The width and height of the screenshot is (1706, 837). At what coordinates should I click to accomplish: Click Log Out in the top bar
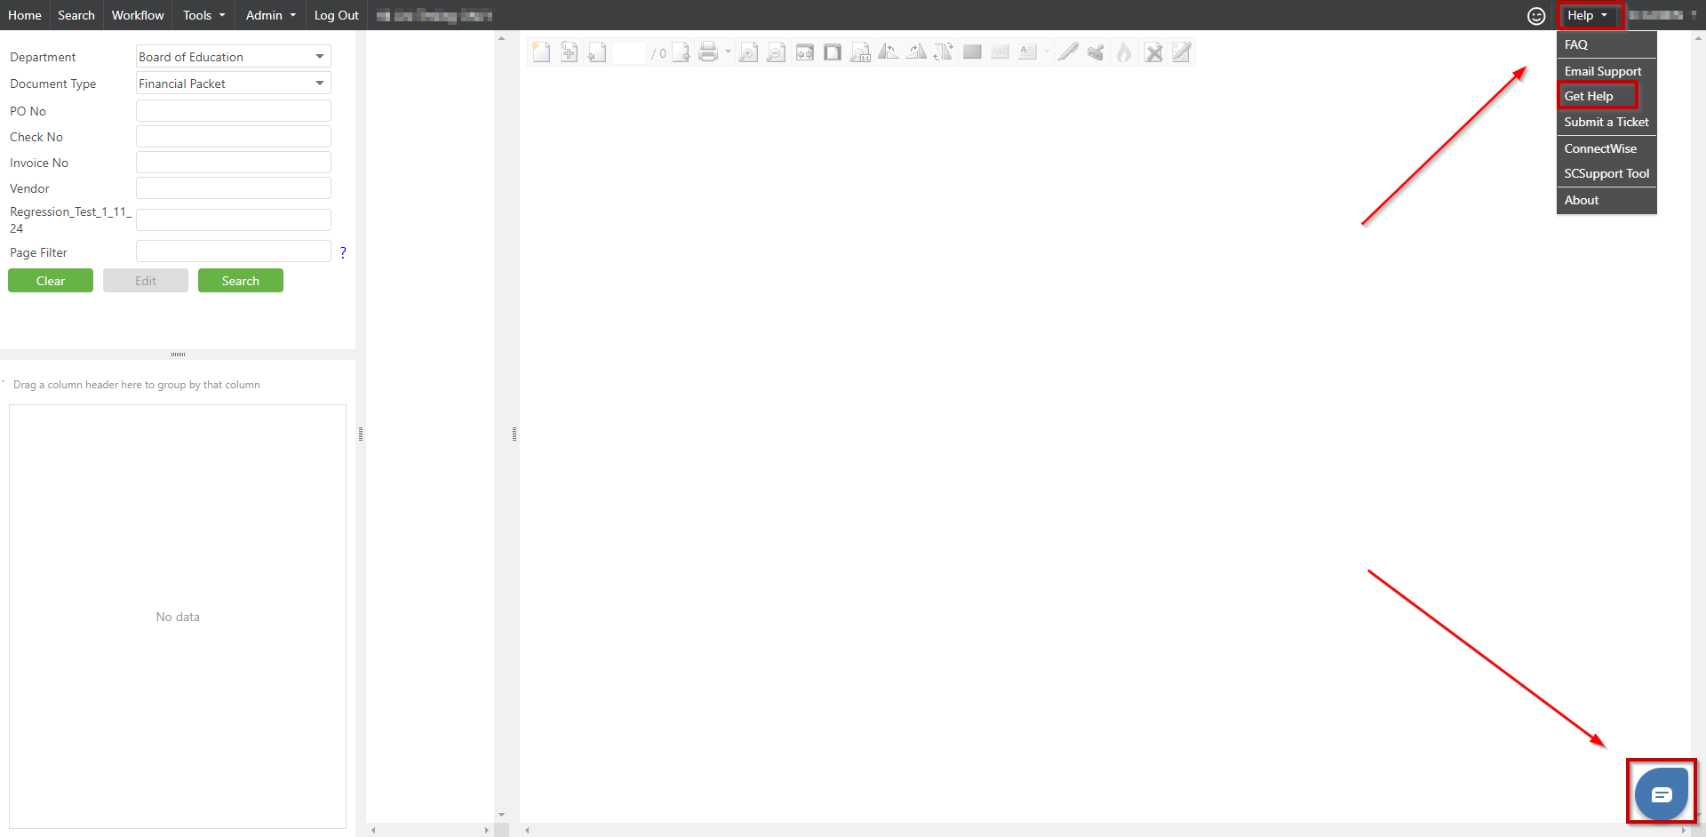click(336, 15)
